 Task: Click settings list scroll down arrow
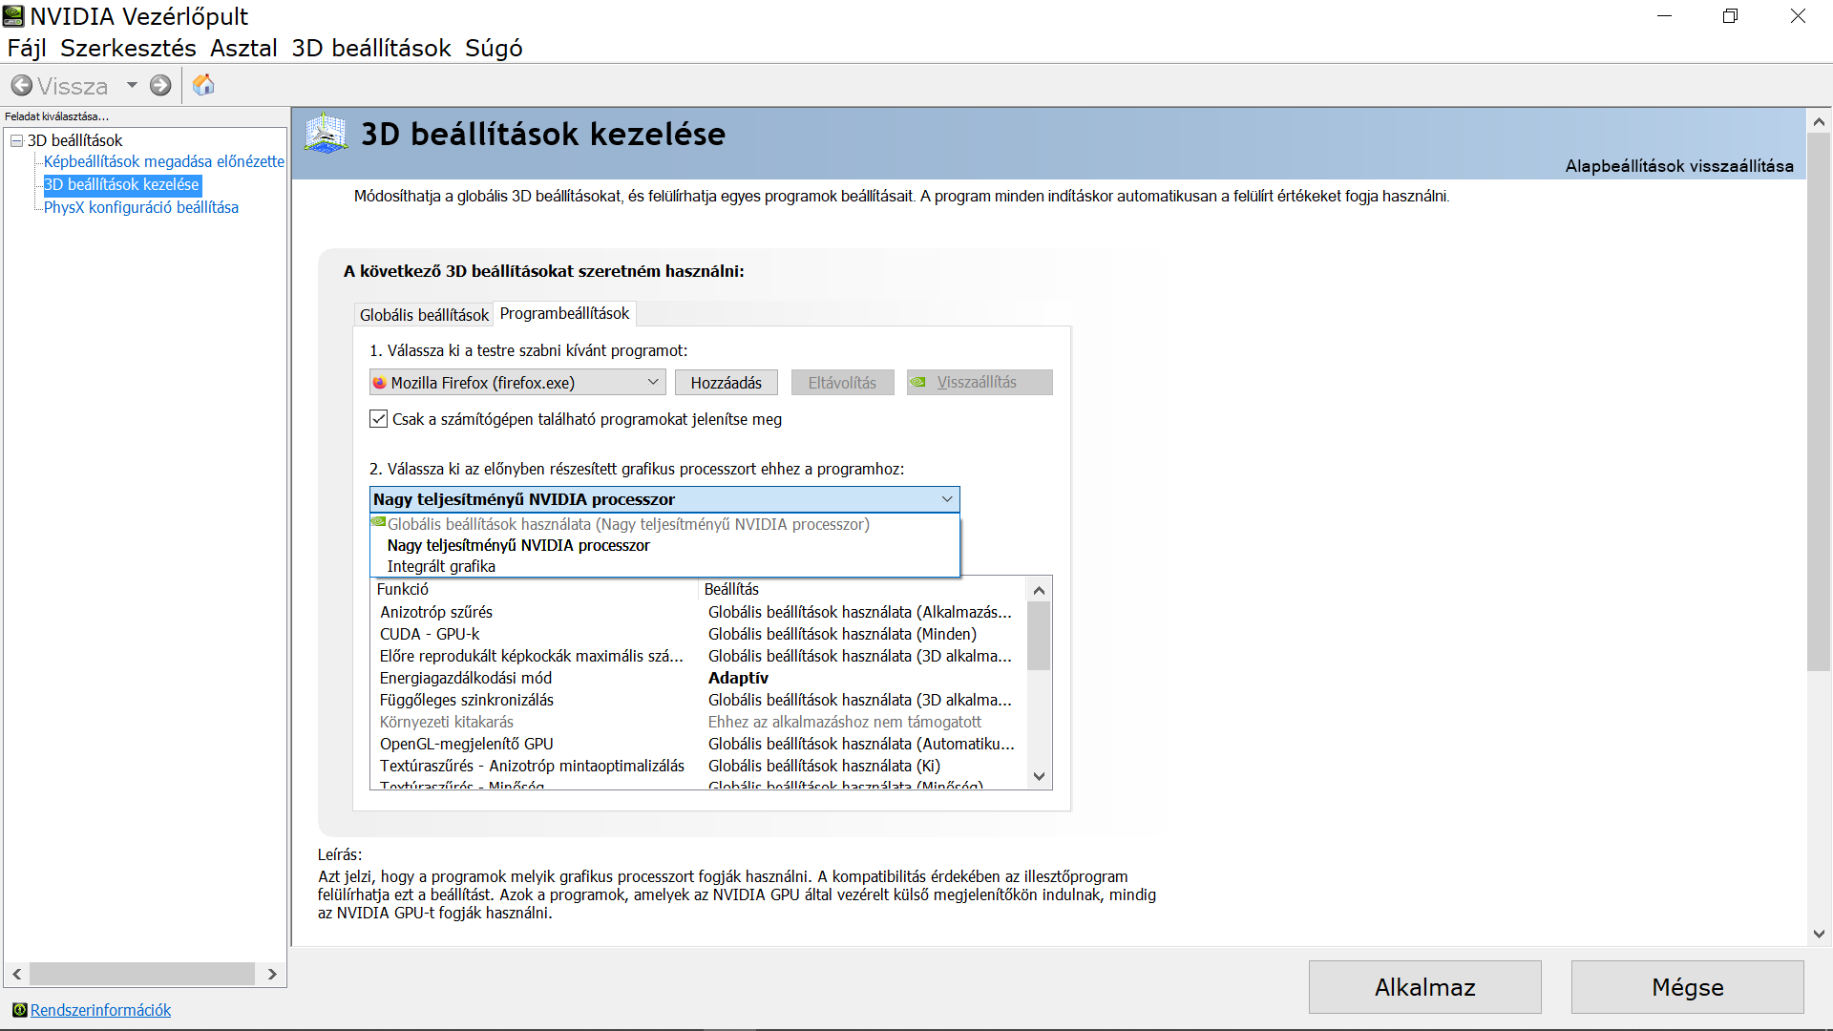1040,777
